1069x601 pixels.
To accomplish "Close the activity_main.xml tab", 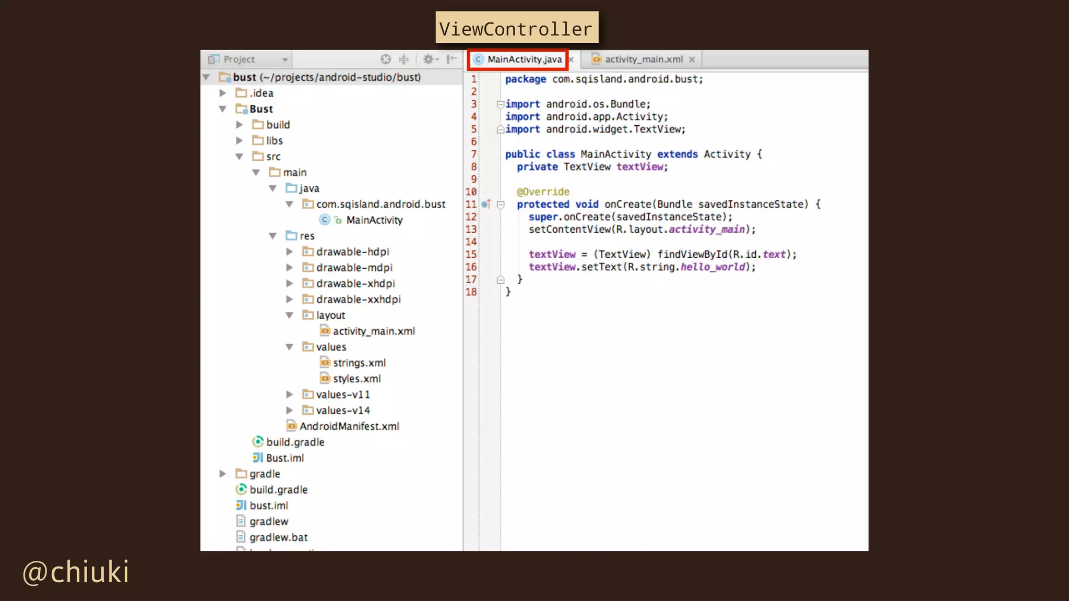I will tap(692, 60).
